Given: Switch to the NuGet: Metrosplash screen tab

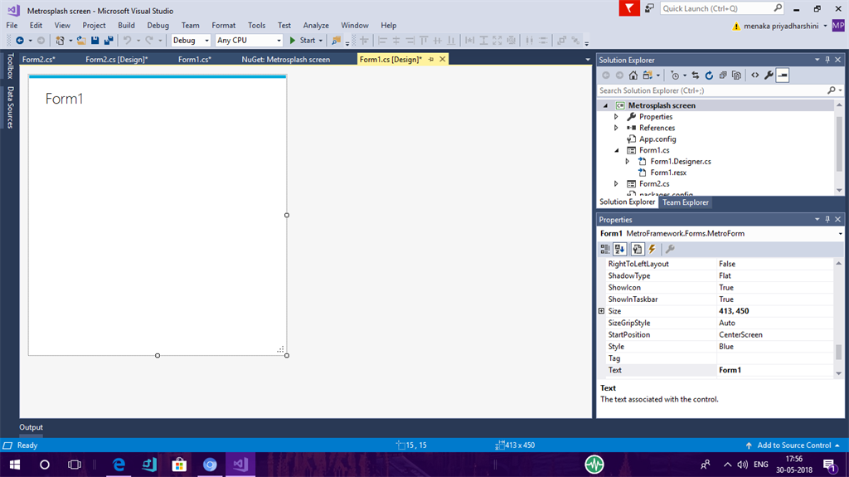Looking at the screenshot, I should coord(285,59).
